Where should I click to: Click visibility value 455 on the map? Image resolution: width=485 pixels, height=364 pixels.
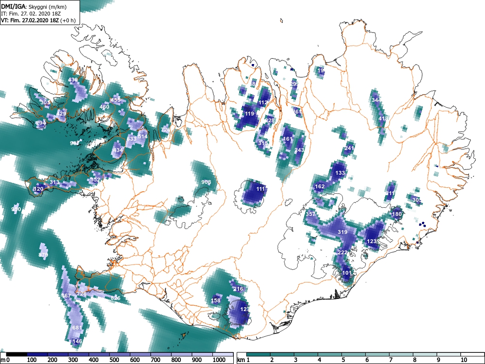point(115,100)
